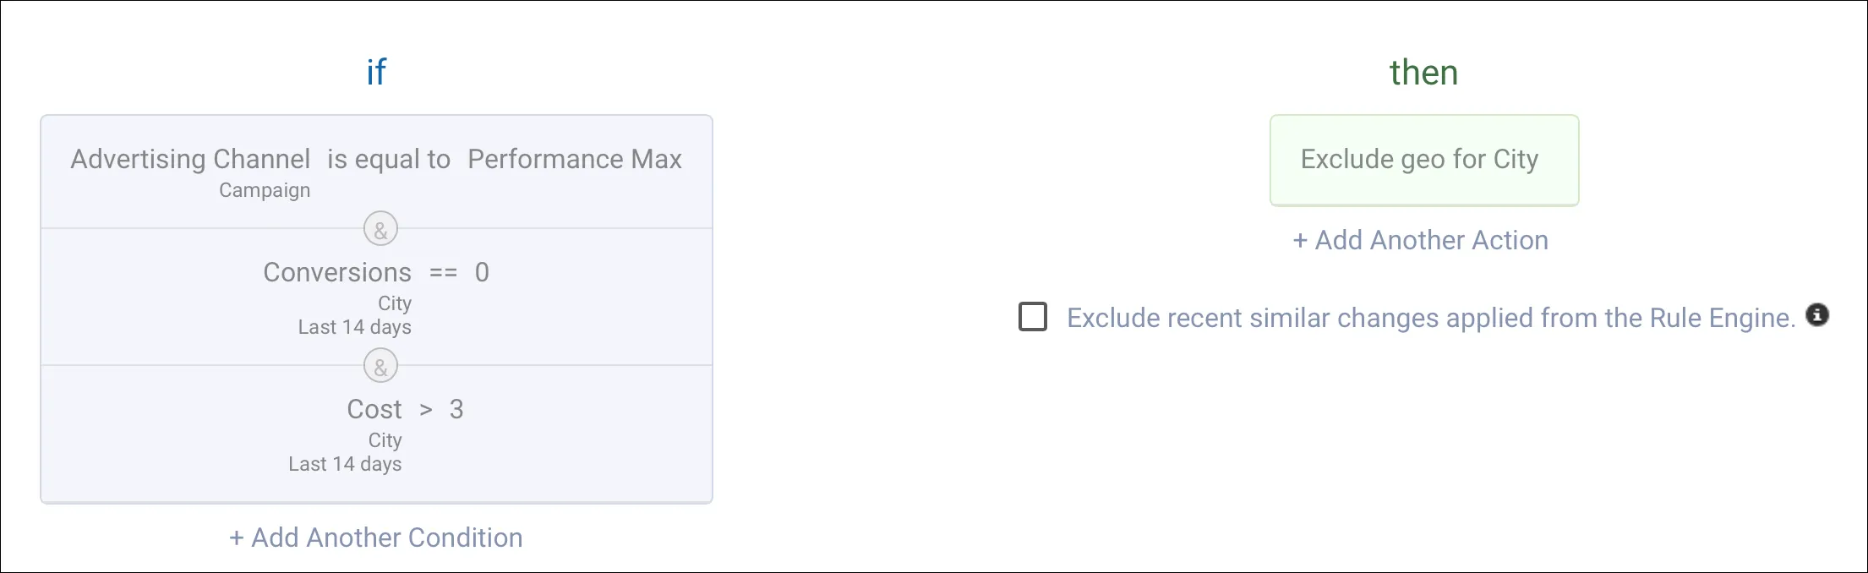This screenshot has height=573, width=1868.
Task: Enable Exclude recent similar changes checkbox
Action: click(x=1032, y=317)
